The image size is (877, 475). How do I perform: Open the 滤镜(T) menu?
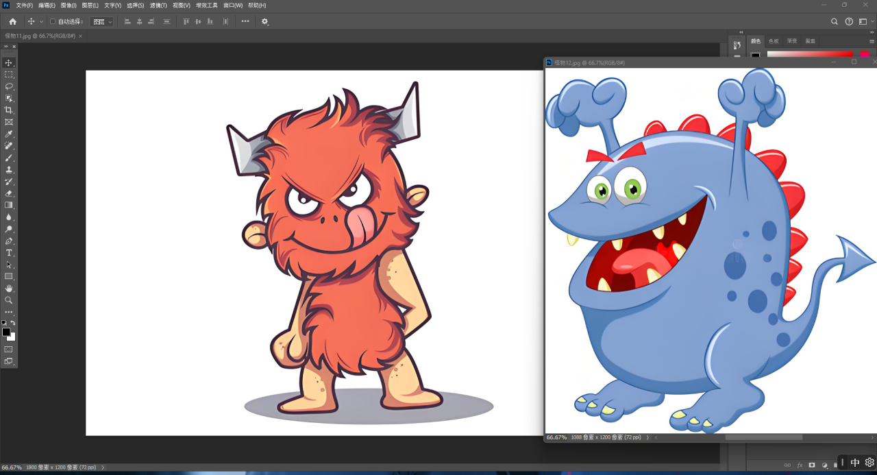[x=158, y=5]
